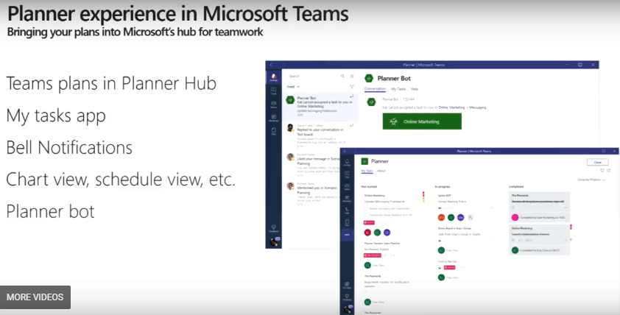Select the About tab in Planner
Screen dimensions: 620x315
pos(381,171)
